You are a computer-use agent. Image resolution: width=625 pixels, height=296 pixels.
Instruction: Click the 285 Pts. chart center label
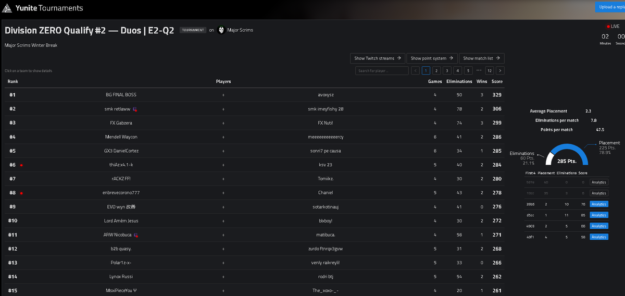(566, 162)
